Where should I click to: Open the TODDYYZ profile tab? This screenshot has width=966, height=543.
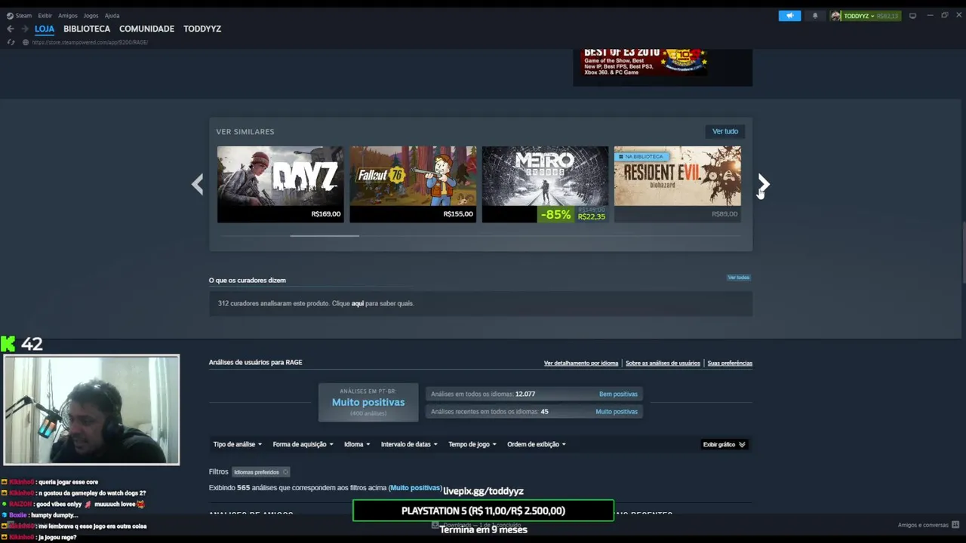pos(202,29)
